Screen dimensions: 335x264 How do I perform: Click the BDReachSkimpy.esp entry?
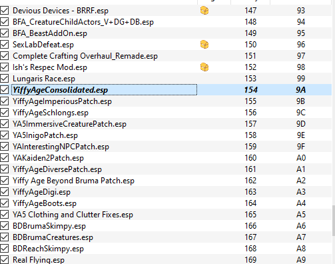point(48,249)
